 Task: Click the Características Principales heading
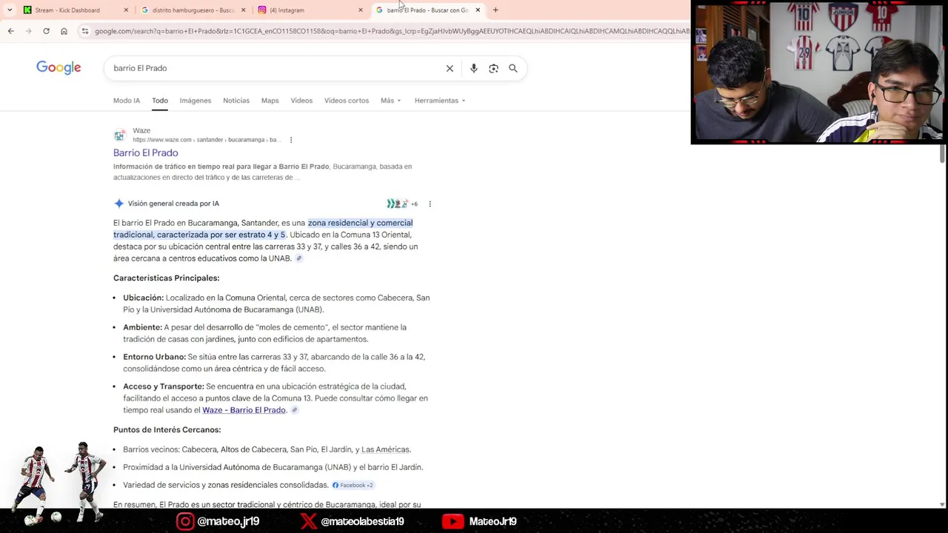167,278
